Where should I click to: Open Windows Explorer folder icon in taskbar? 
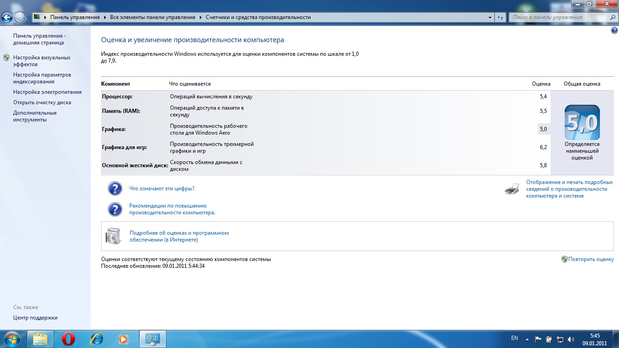(x=41, y=338)
